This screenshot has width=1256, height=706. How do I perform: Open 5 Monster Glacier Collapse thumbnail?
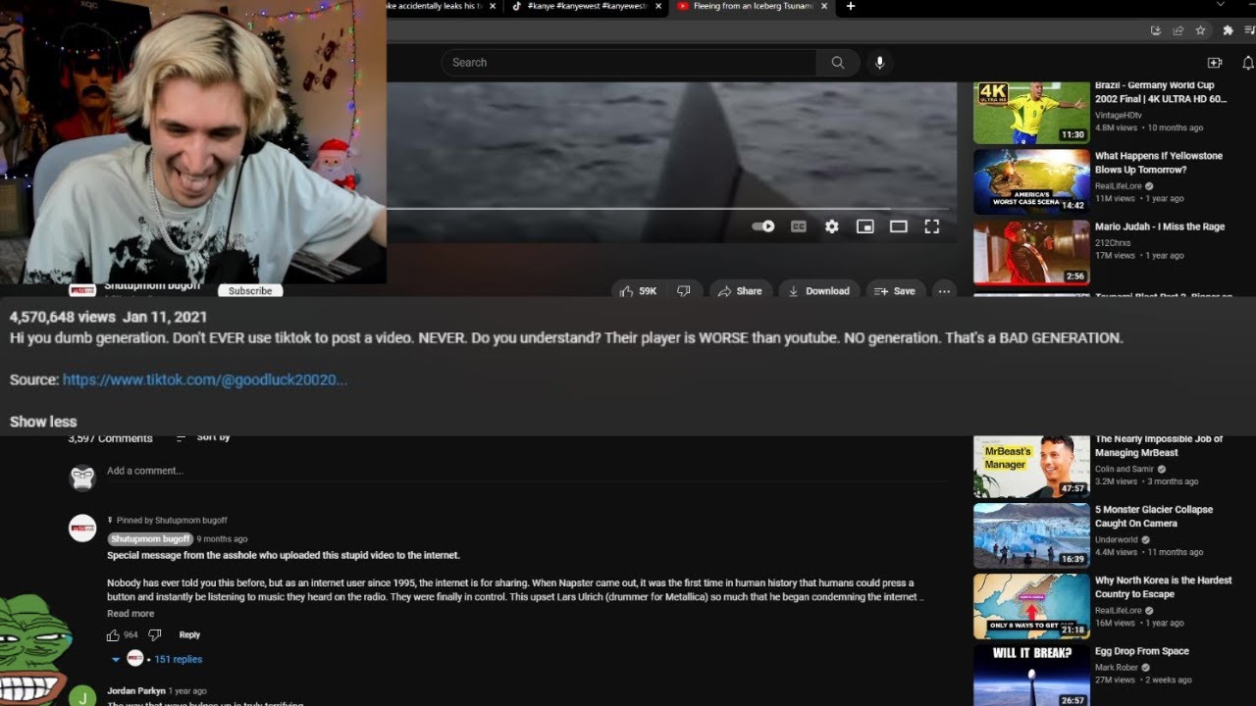[1031, 535]
